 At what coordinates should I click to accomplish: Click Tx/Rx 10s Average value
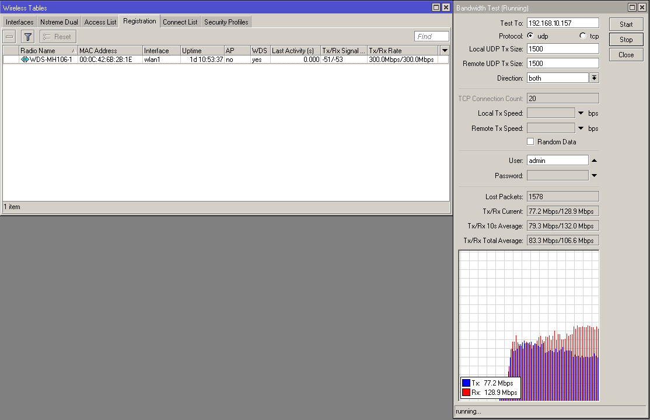point(563,225)
